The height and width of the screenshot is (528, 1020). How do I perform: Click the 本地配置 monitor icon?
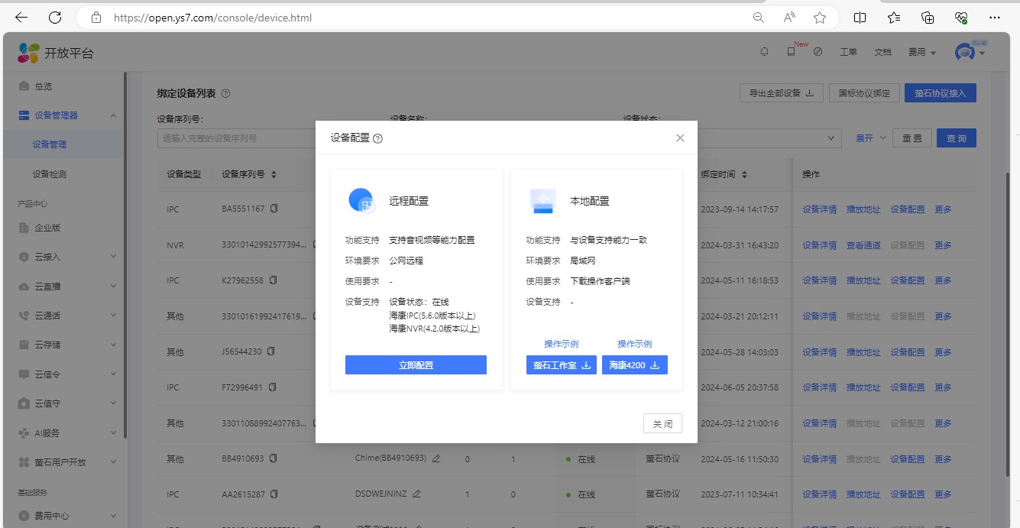tap(542, 200)
